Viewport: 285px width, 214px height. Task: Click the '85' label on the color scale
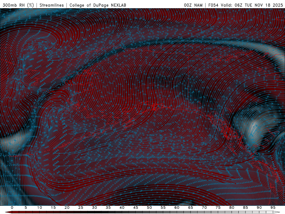(245, 208)
